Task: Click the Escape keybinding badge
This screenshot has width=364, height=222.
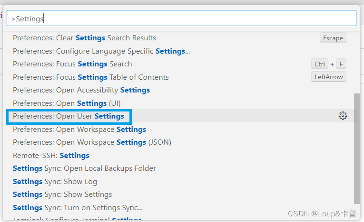Action: coord(333,38)
